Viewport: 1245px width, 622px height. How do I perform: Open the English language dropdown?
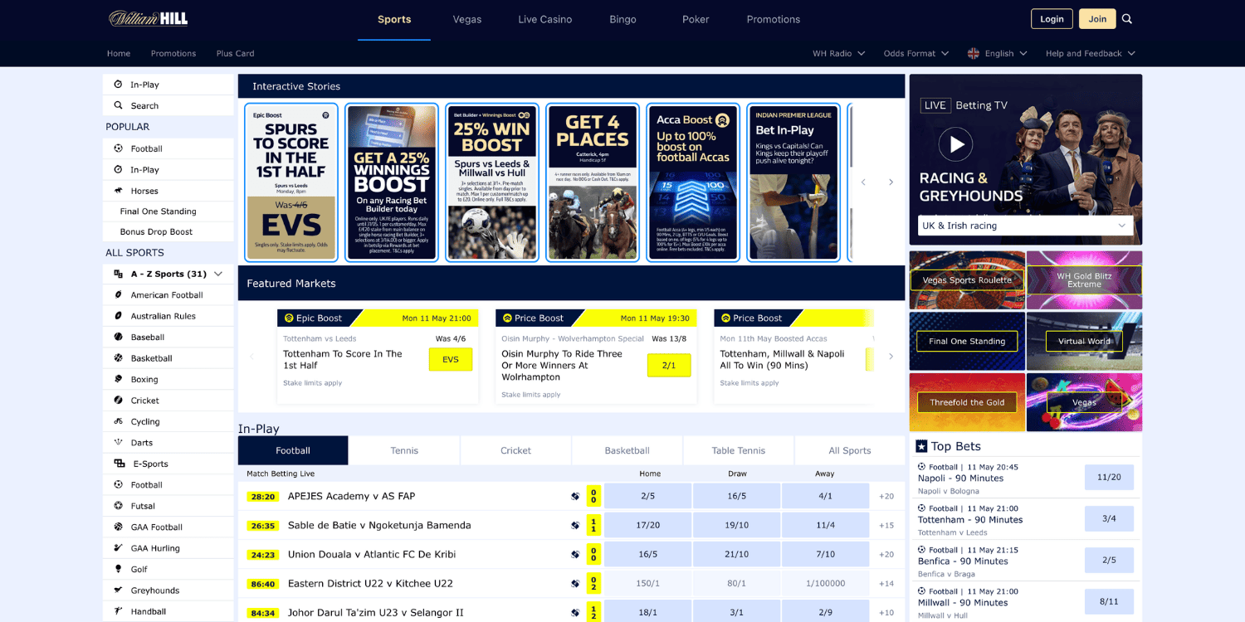coord(998,53)
